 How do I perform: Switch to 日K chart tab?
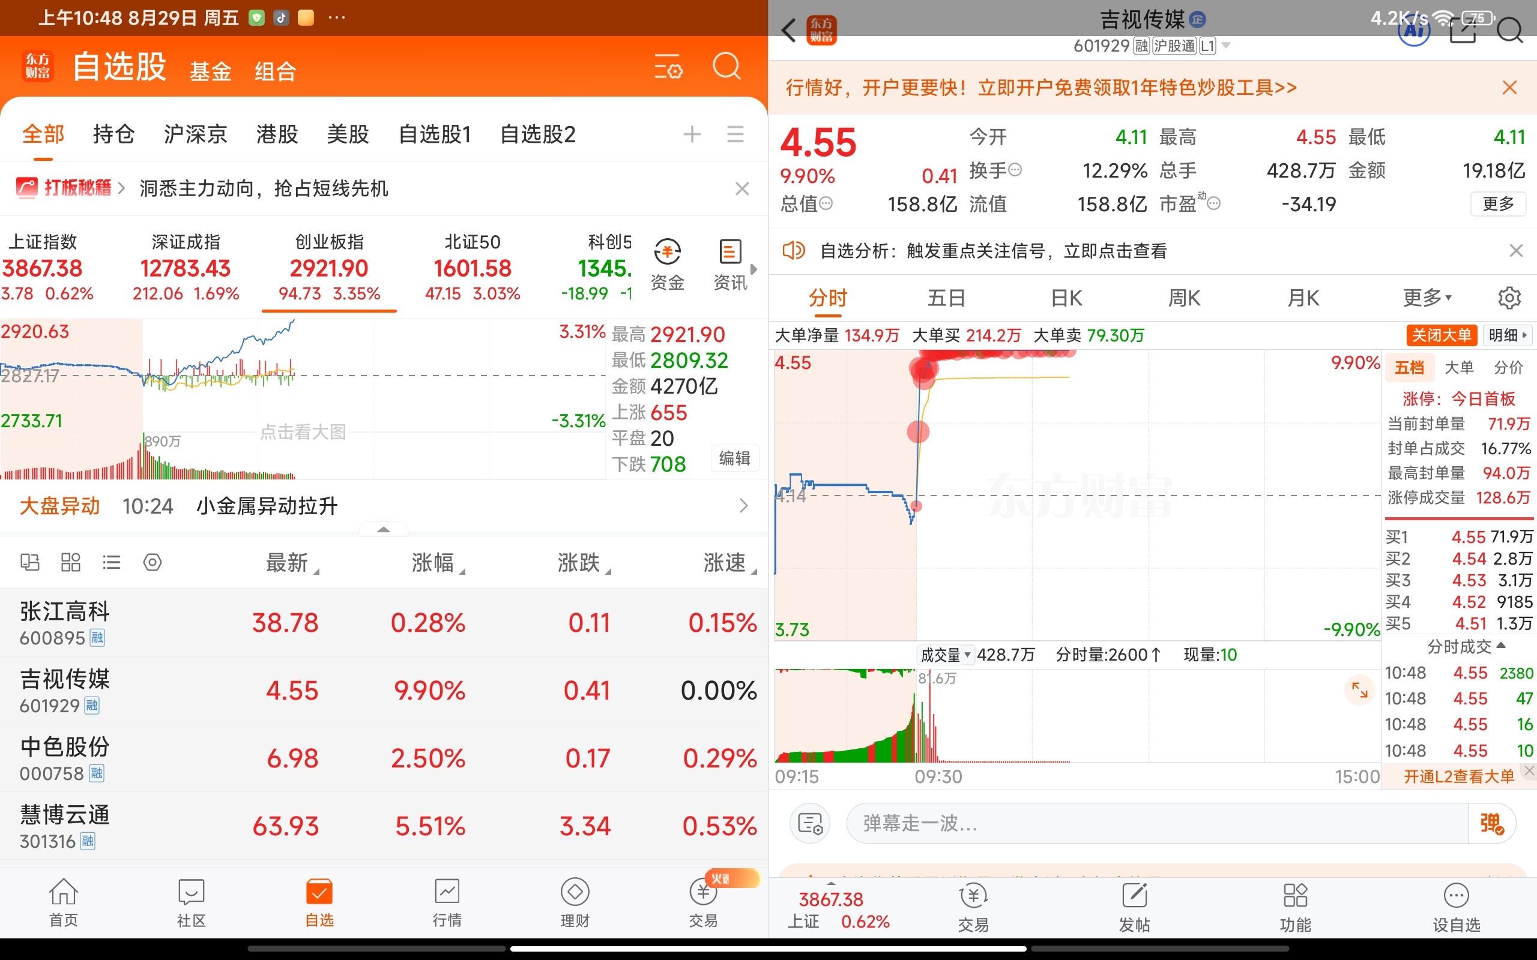click(1066, 298)
